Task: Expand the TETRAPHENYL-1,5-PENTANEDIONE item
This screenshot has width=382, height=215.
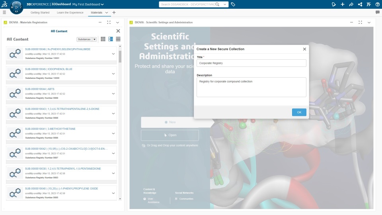Action: [x=113, y=173]
